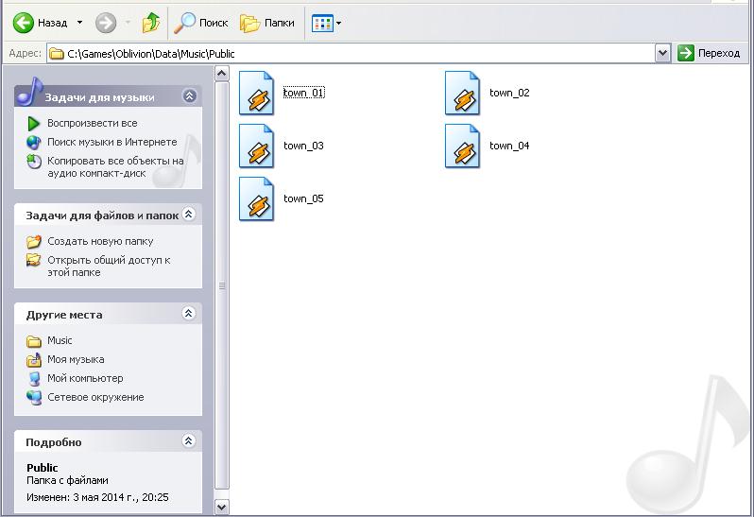Click the audio CD copy icon
This screenshot has width=754, height=517.
pyautogui.click(x=34, y=162)
